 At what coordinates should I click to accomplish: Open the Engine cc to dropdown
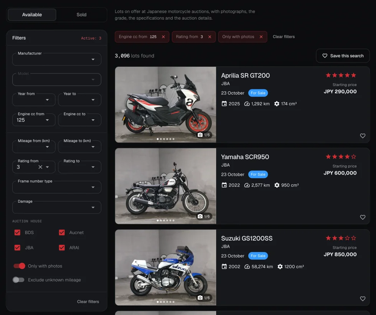pos(79,120)
